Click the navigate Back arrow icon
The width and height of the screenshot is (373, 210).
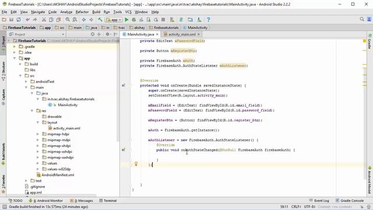[x=84, y=20]
